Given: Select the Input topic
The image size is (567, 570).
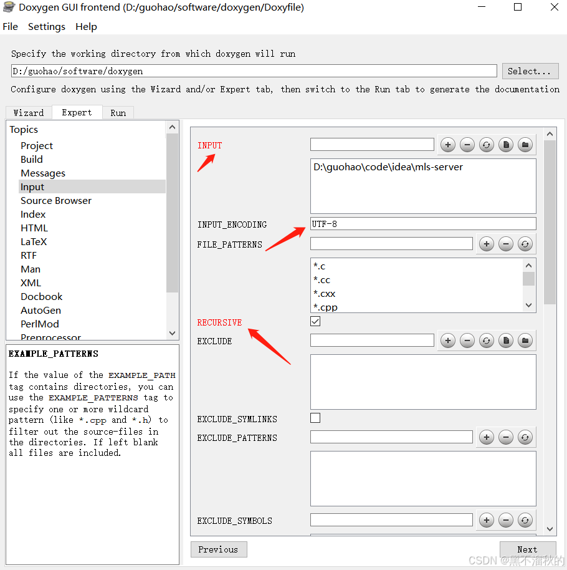Looking at the screenshot, I should pos(92,187).
